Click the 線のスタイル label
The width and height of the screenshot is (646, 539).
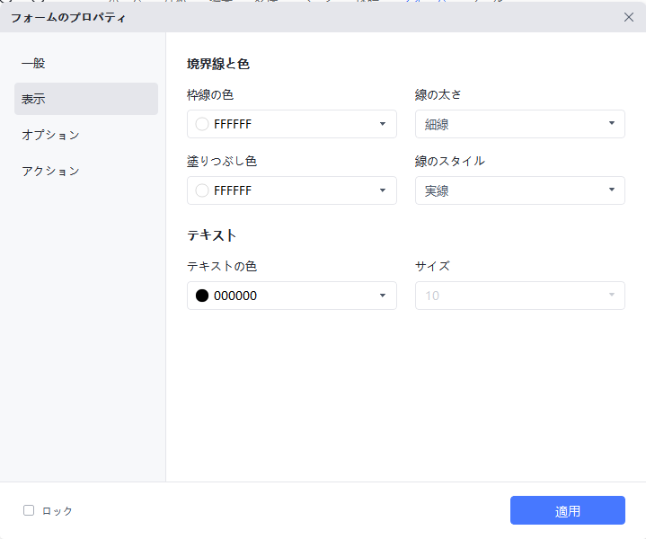coord(450,161)
